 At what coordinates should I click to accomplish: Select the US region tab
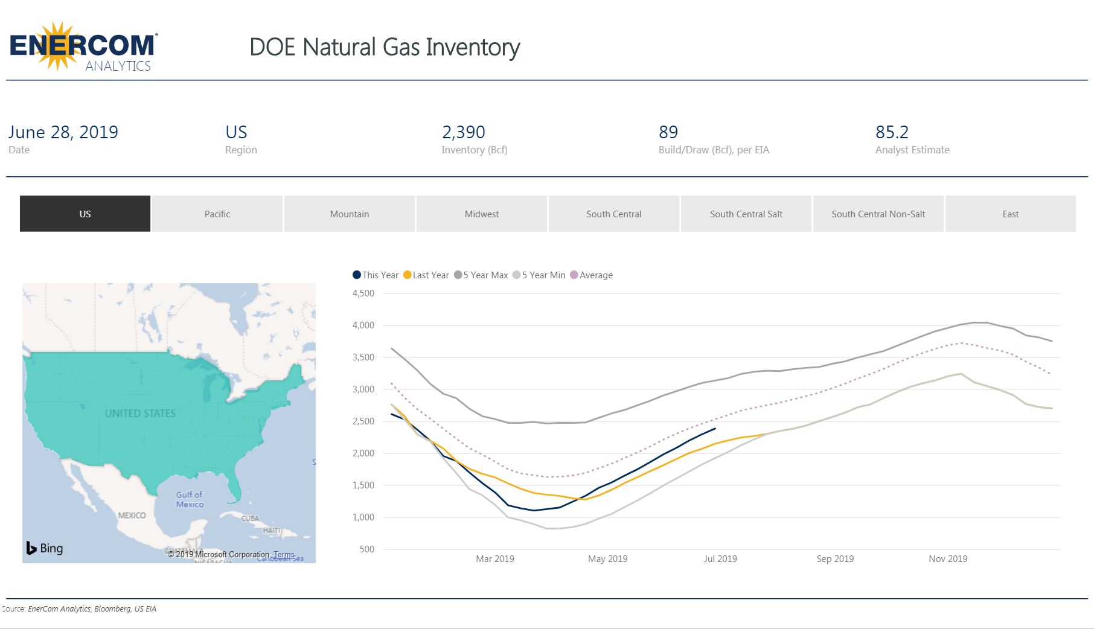tap(85, 214)
